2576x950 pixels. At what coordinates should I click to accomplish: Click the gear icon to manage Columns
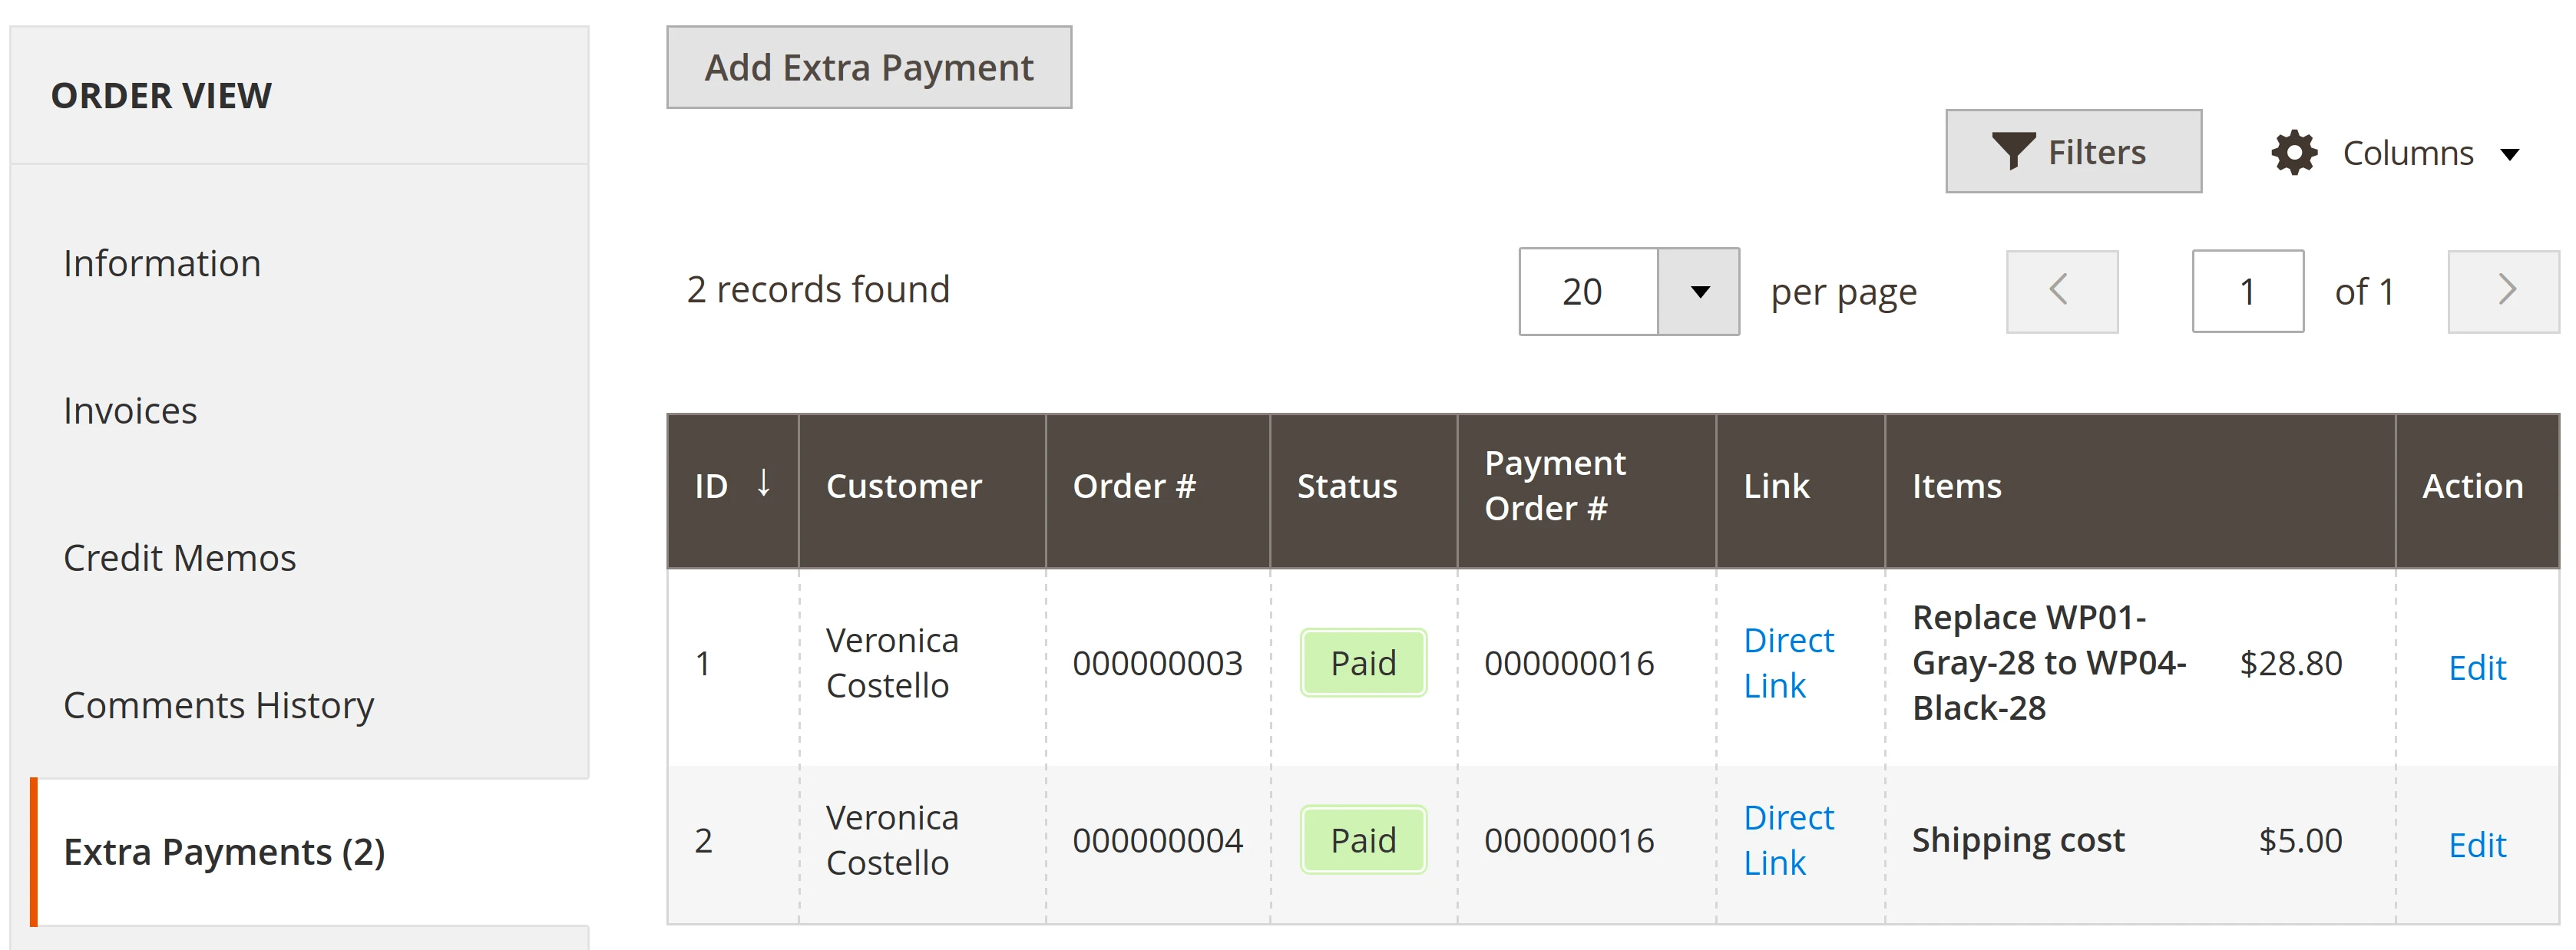(x=2295, y=152)
